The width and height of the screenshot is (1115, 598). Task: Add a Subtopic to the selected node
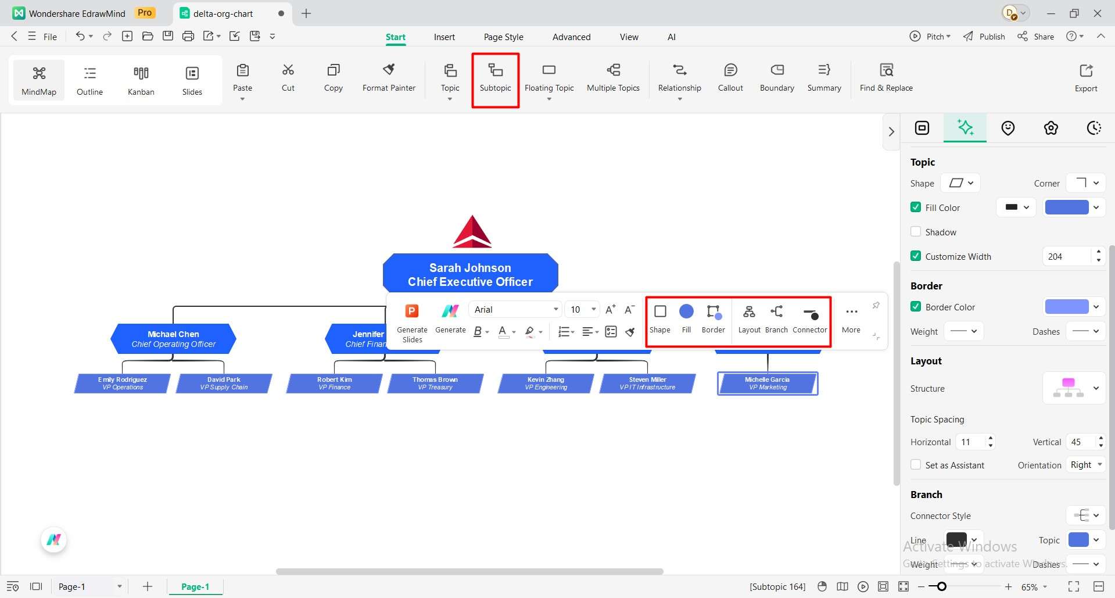pyautogui.click(x=496, y=78)
